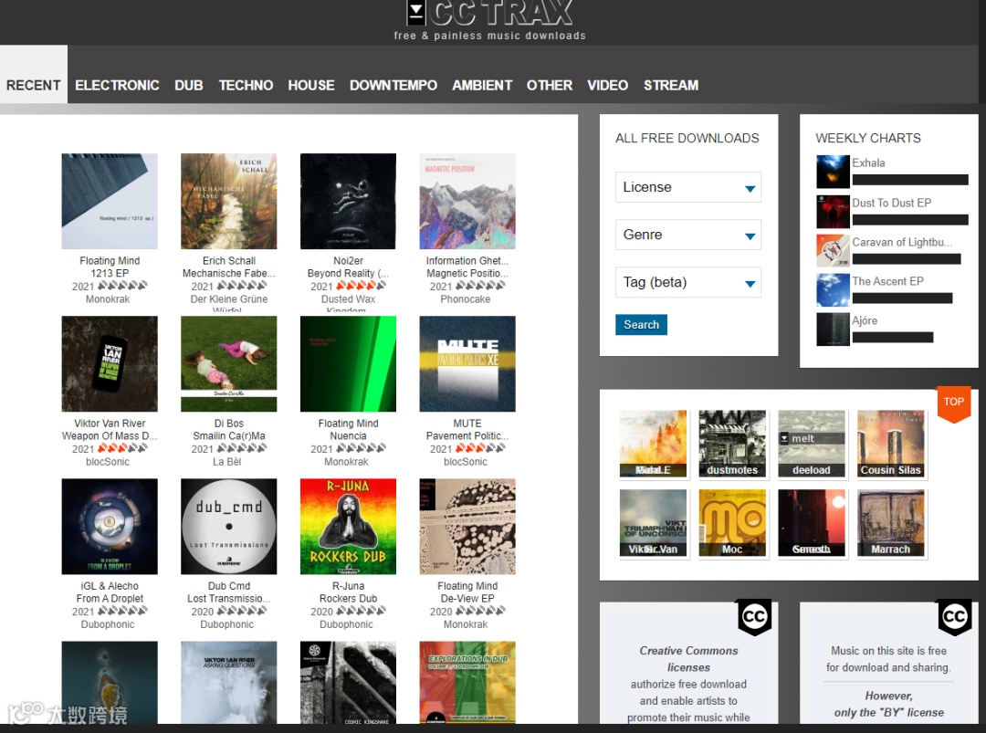986x733 pixels.
Task: Click Creative Commons licenses text
Action: tap(688, 659)
